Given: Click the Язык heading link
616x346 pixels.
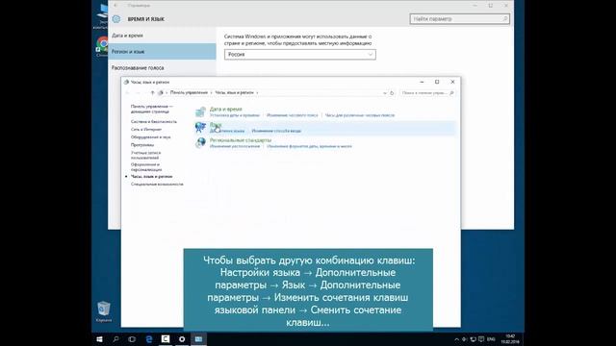Looking at the screenshot, I should [216, 125].
